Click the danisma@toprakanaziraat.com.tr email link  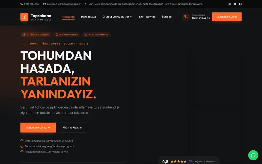[64, 4]
